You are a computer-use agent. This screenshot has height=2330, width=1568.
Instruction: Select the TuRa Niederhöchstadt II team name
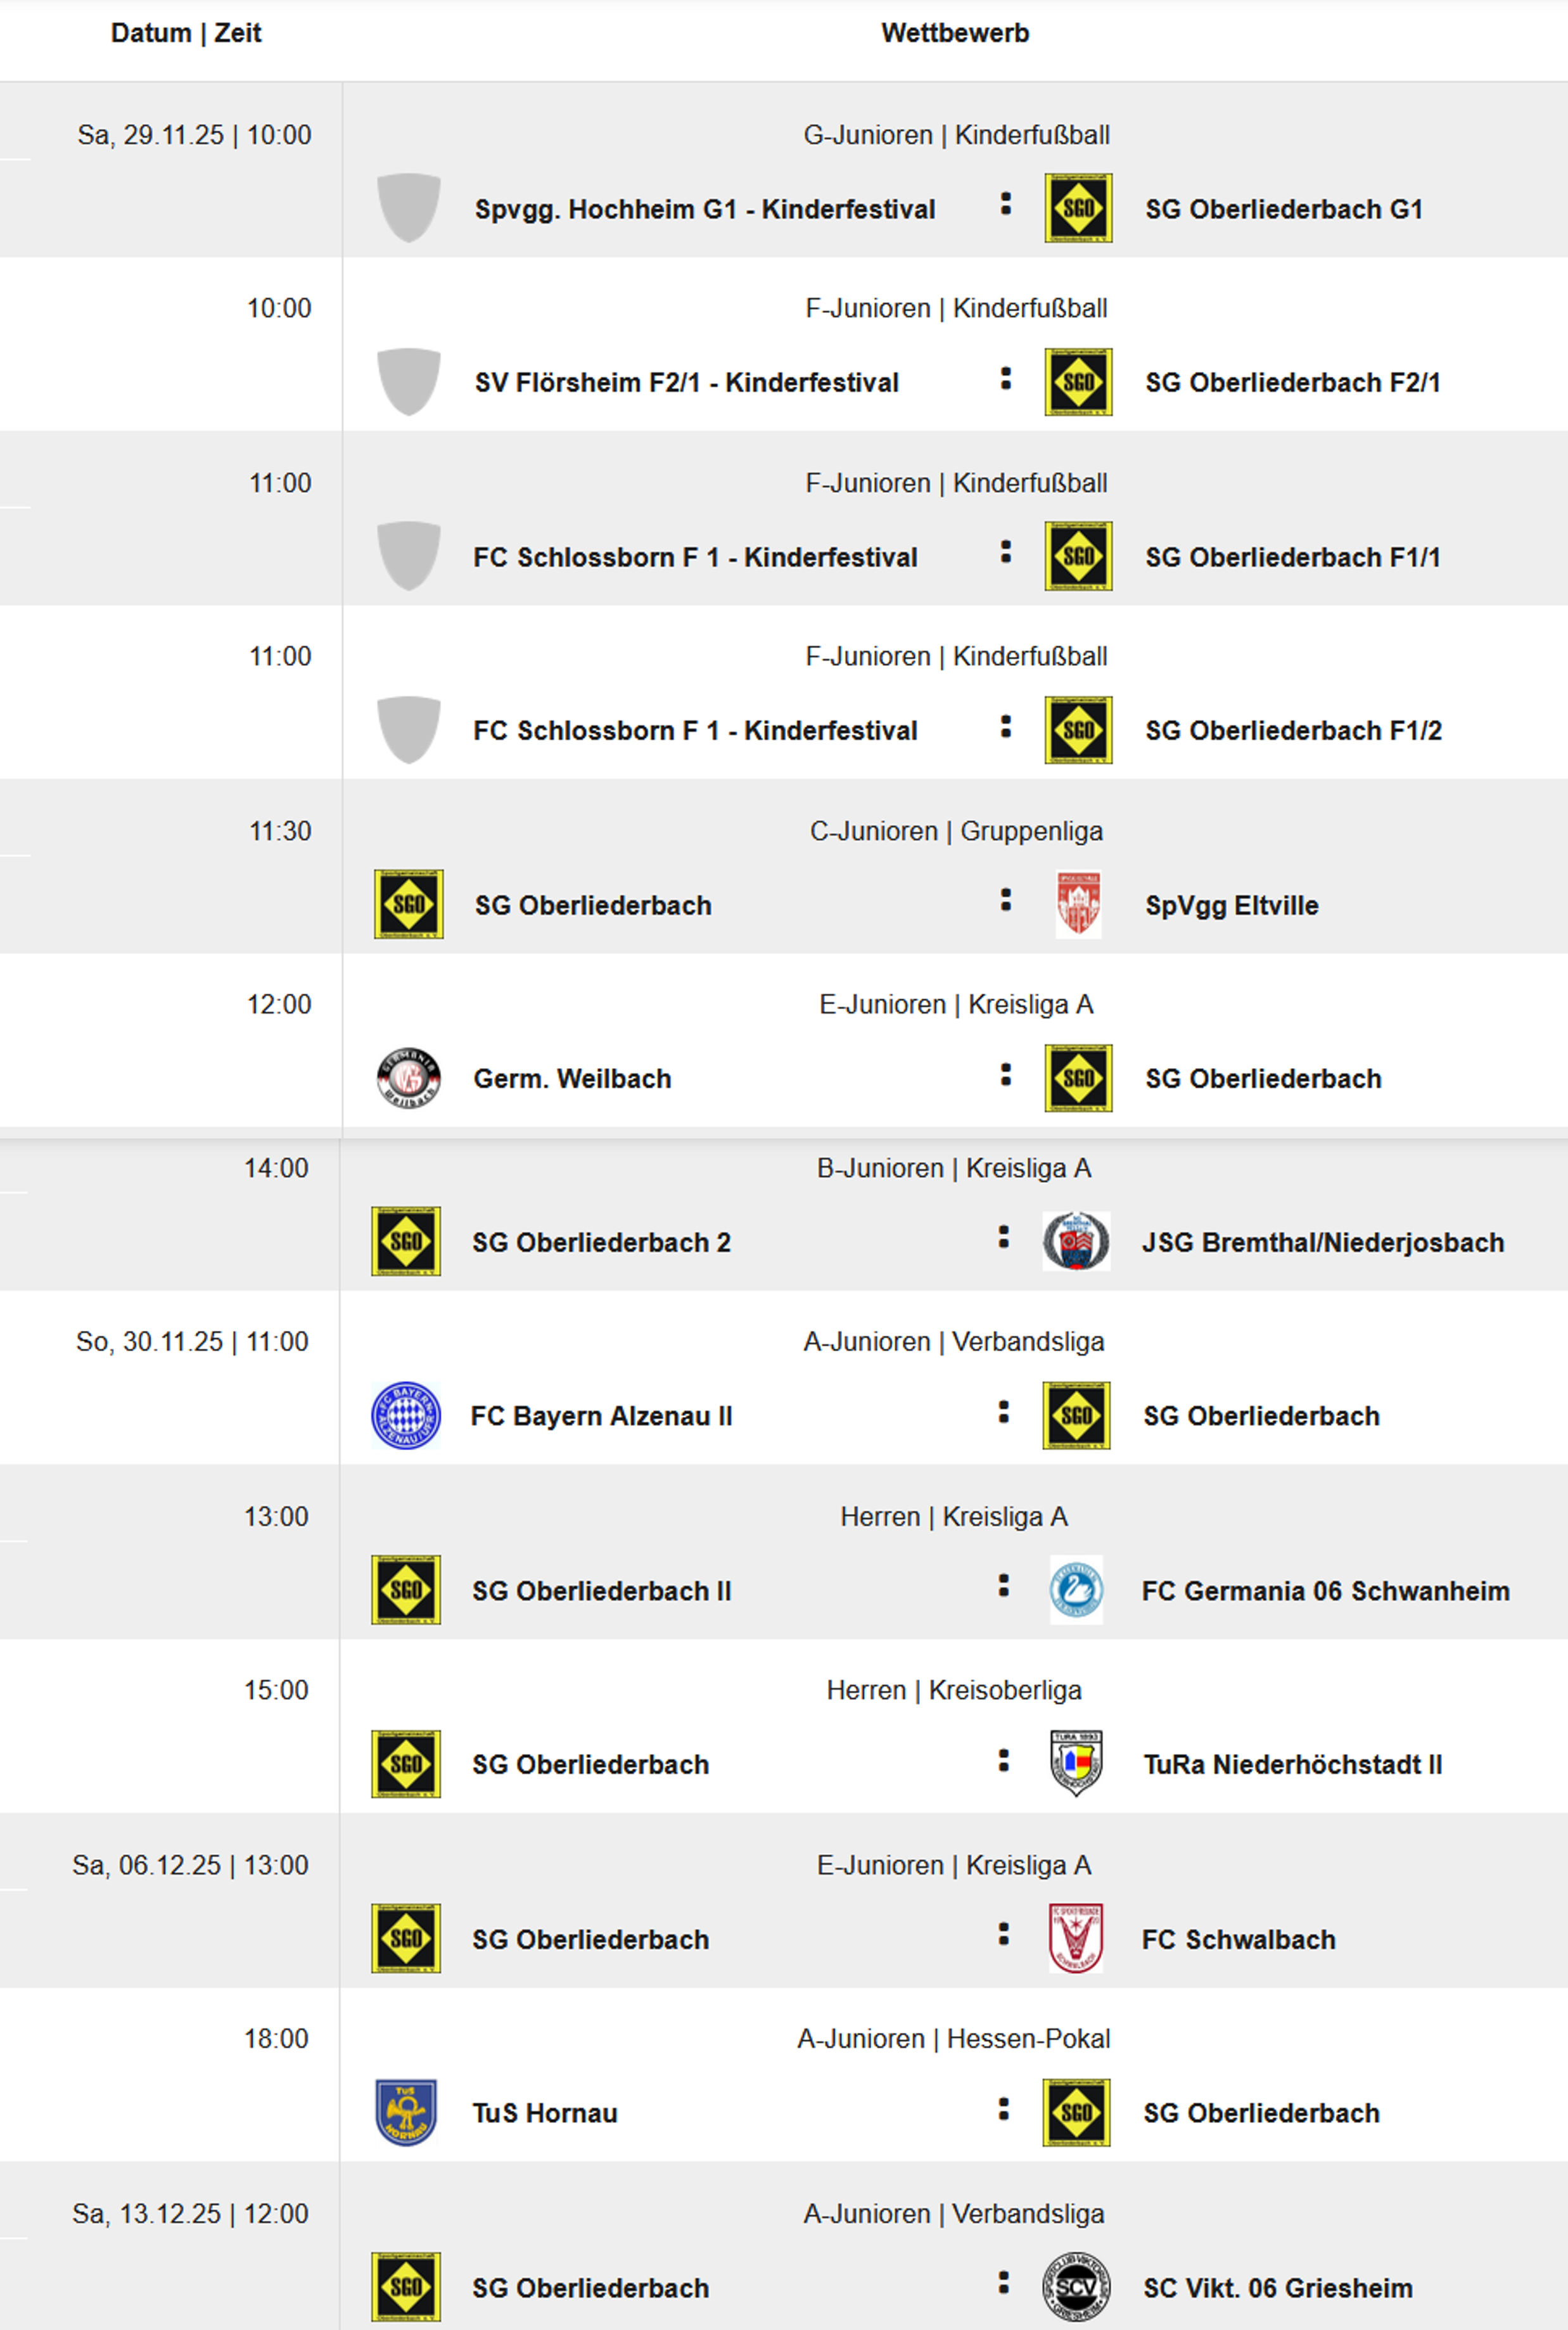[x=1292, y=1765]
